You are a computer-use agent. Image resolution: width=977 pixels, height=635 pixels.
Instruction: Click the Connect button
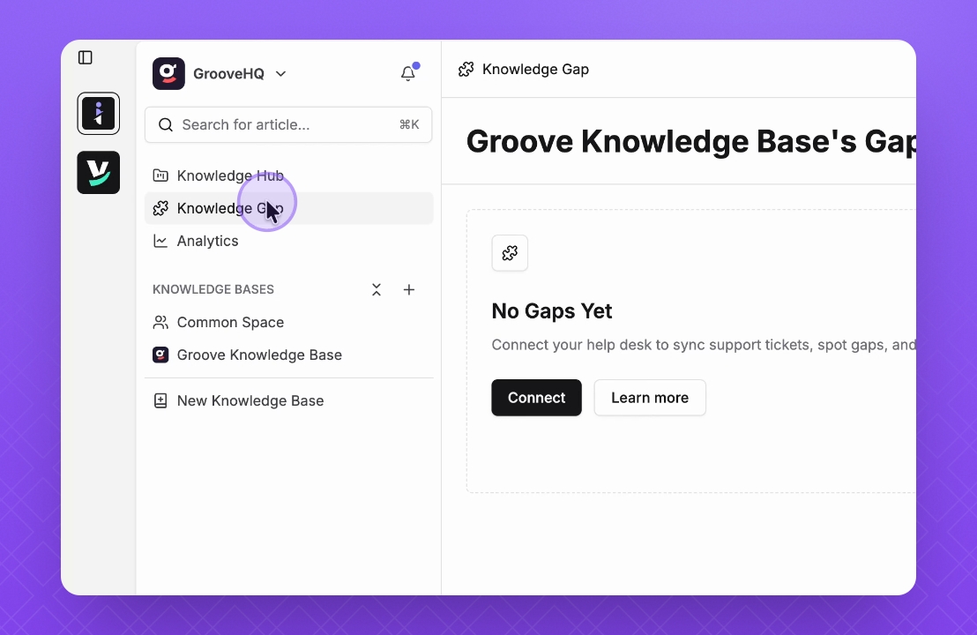tap(536, 398)
